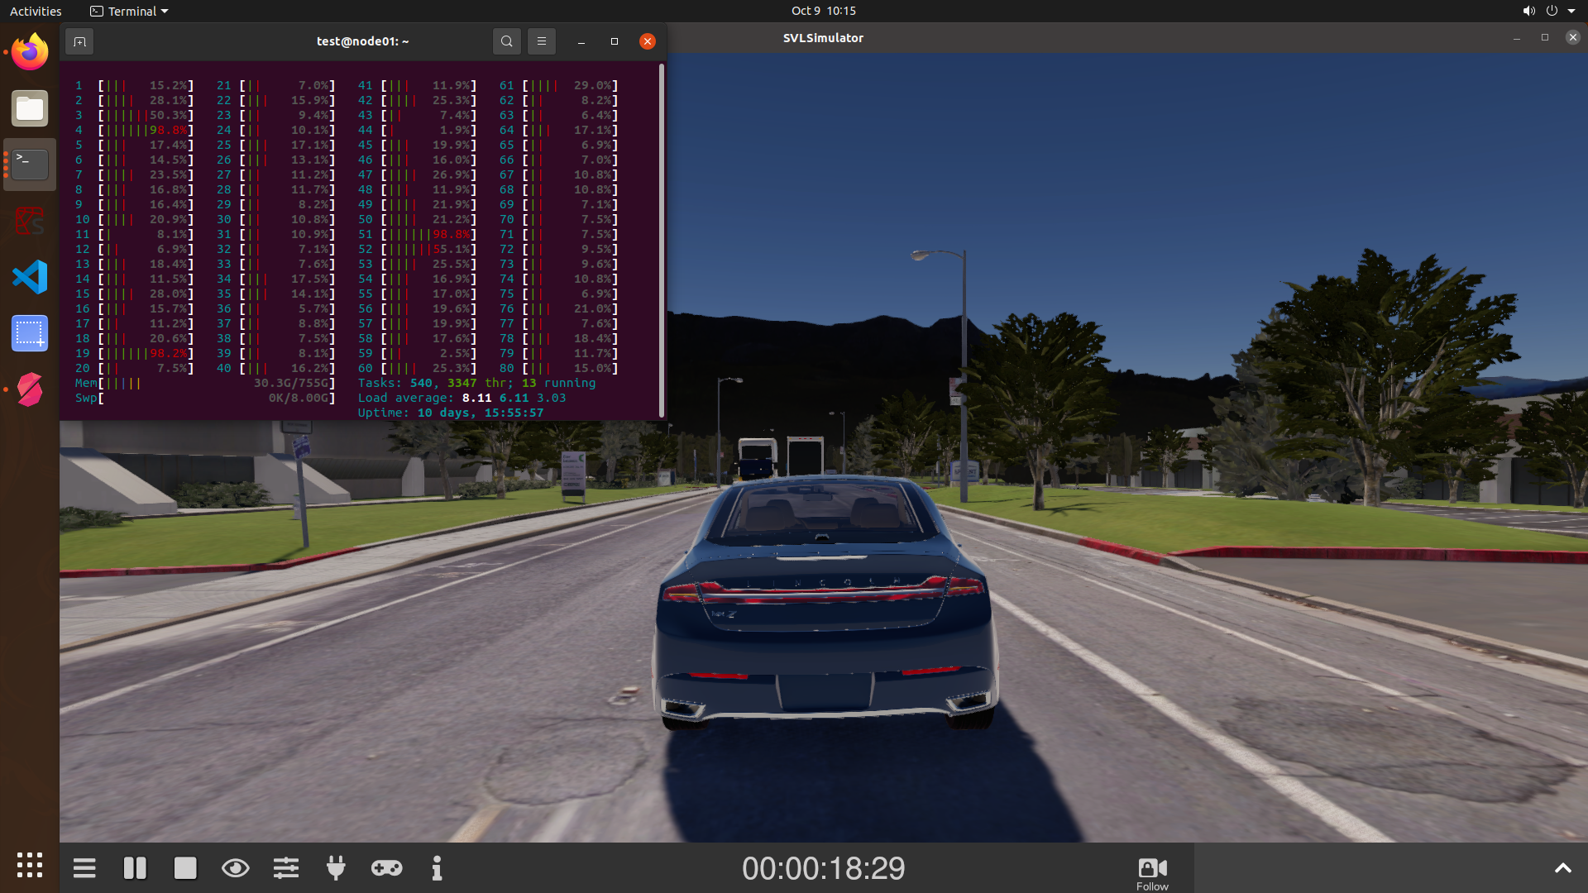
Task: Open the SVLSimulator hamburger menu
Action: [x=84, y=868]
